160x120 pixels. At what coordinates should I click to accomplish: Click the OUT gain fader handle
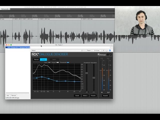coord(107,70)
